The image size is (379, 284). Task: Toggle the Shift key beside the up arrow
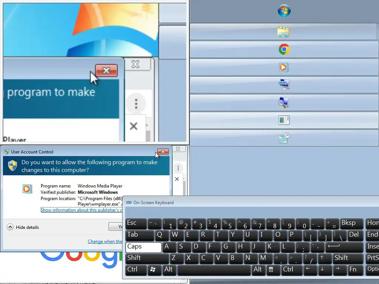pyautogui.click(x=348, y=258)
